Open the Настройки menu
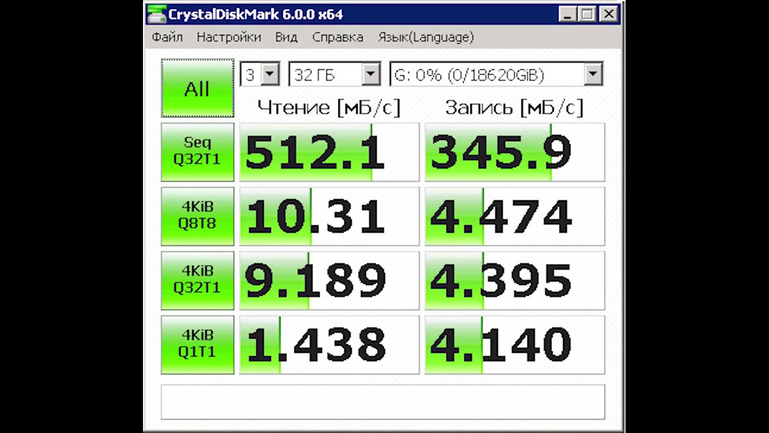The width and height of the screenshot is (769, 433). [229, 37]
